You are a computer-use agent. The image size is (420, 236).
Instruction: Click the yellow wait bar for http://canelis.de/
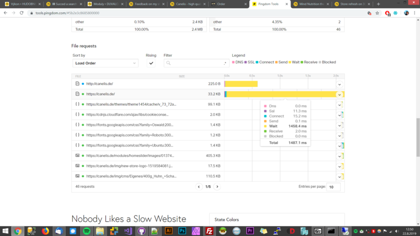coord(241,84)
